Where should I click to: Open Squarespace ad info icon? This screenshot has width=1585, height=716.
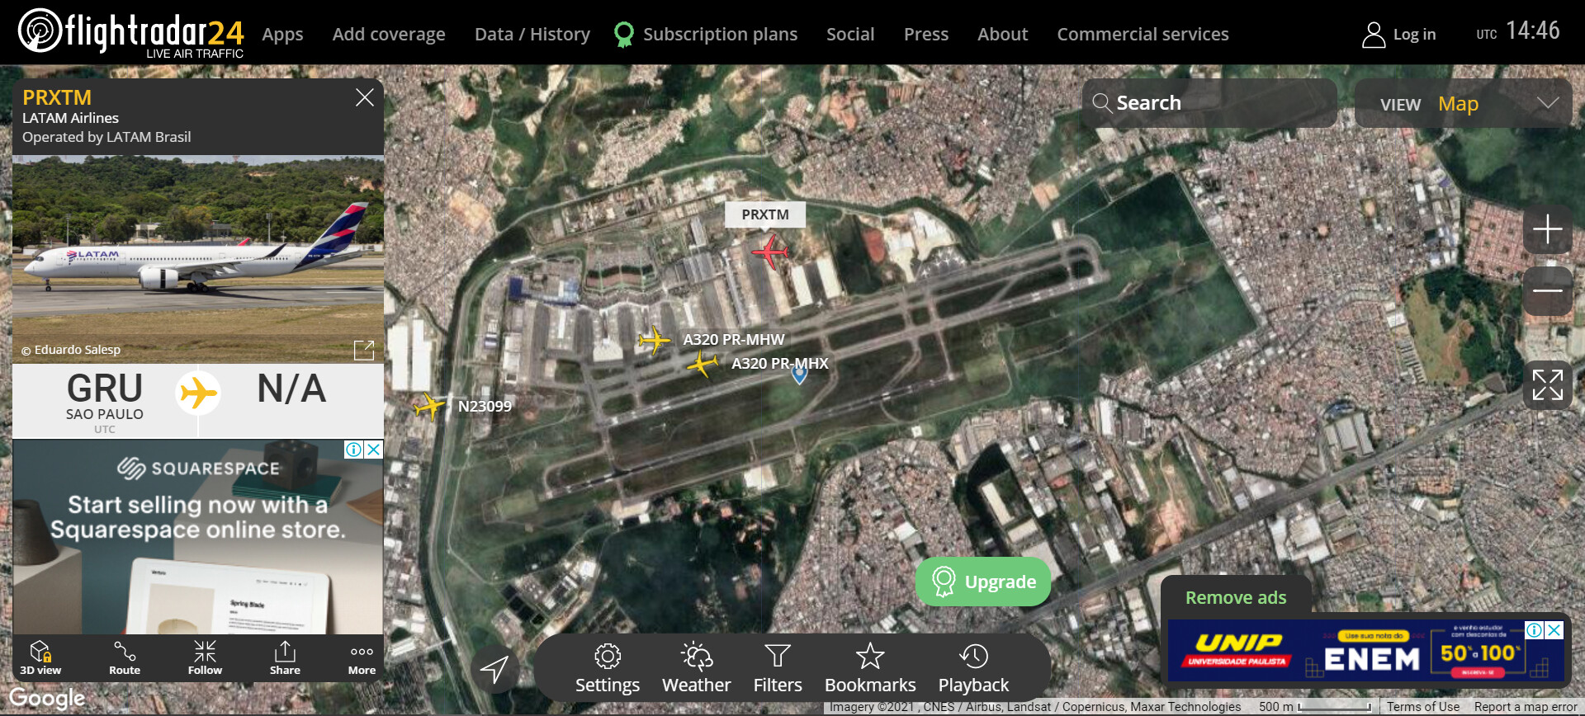(x=354, y=450)
